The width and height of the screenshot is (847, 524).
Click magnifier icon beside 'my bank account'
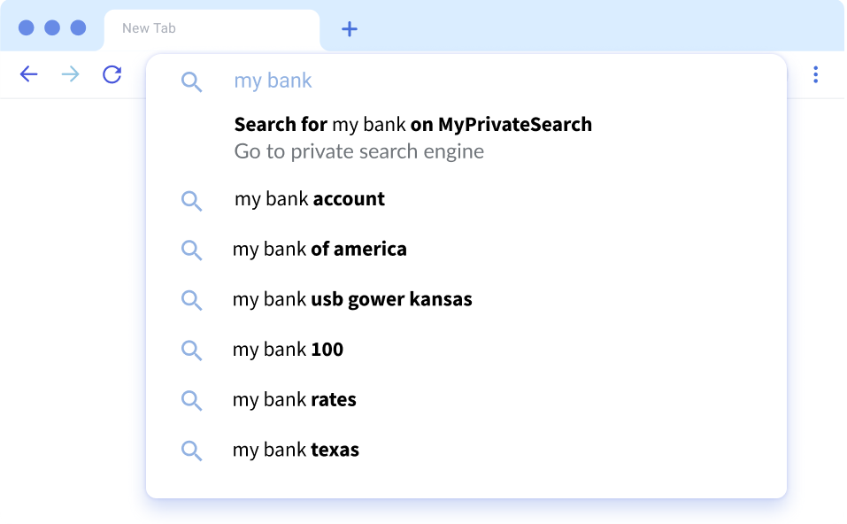pyautogui.click(x=191, y=201)
